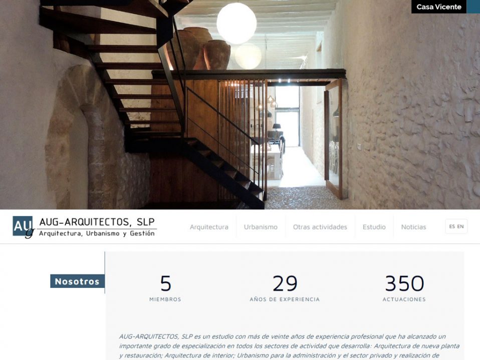
Task: Click the stone archway in hero photo
Action: (83, 137)
